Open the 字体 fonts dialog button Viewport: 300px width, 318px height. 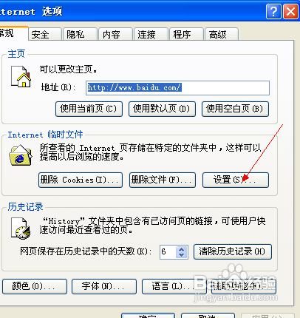(x=104, y=286)
